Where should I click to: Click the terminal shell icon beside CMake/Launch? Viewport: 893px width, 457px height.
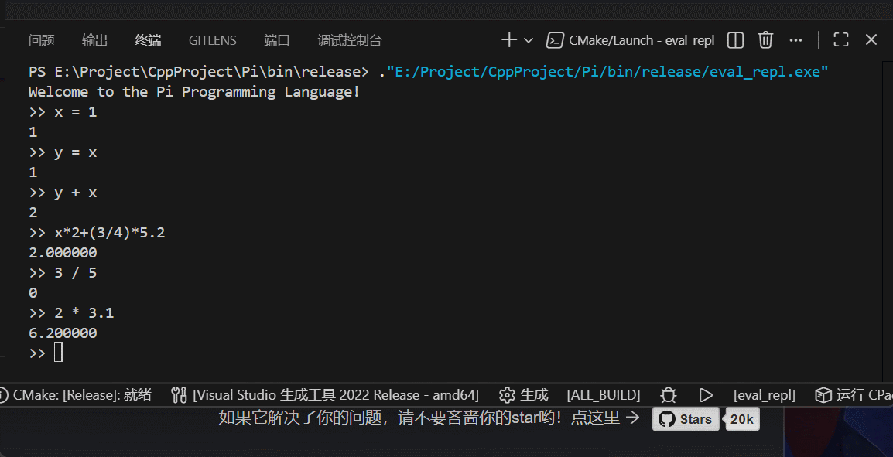click(556, 39)
